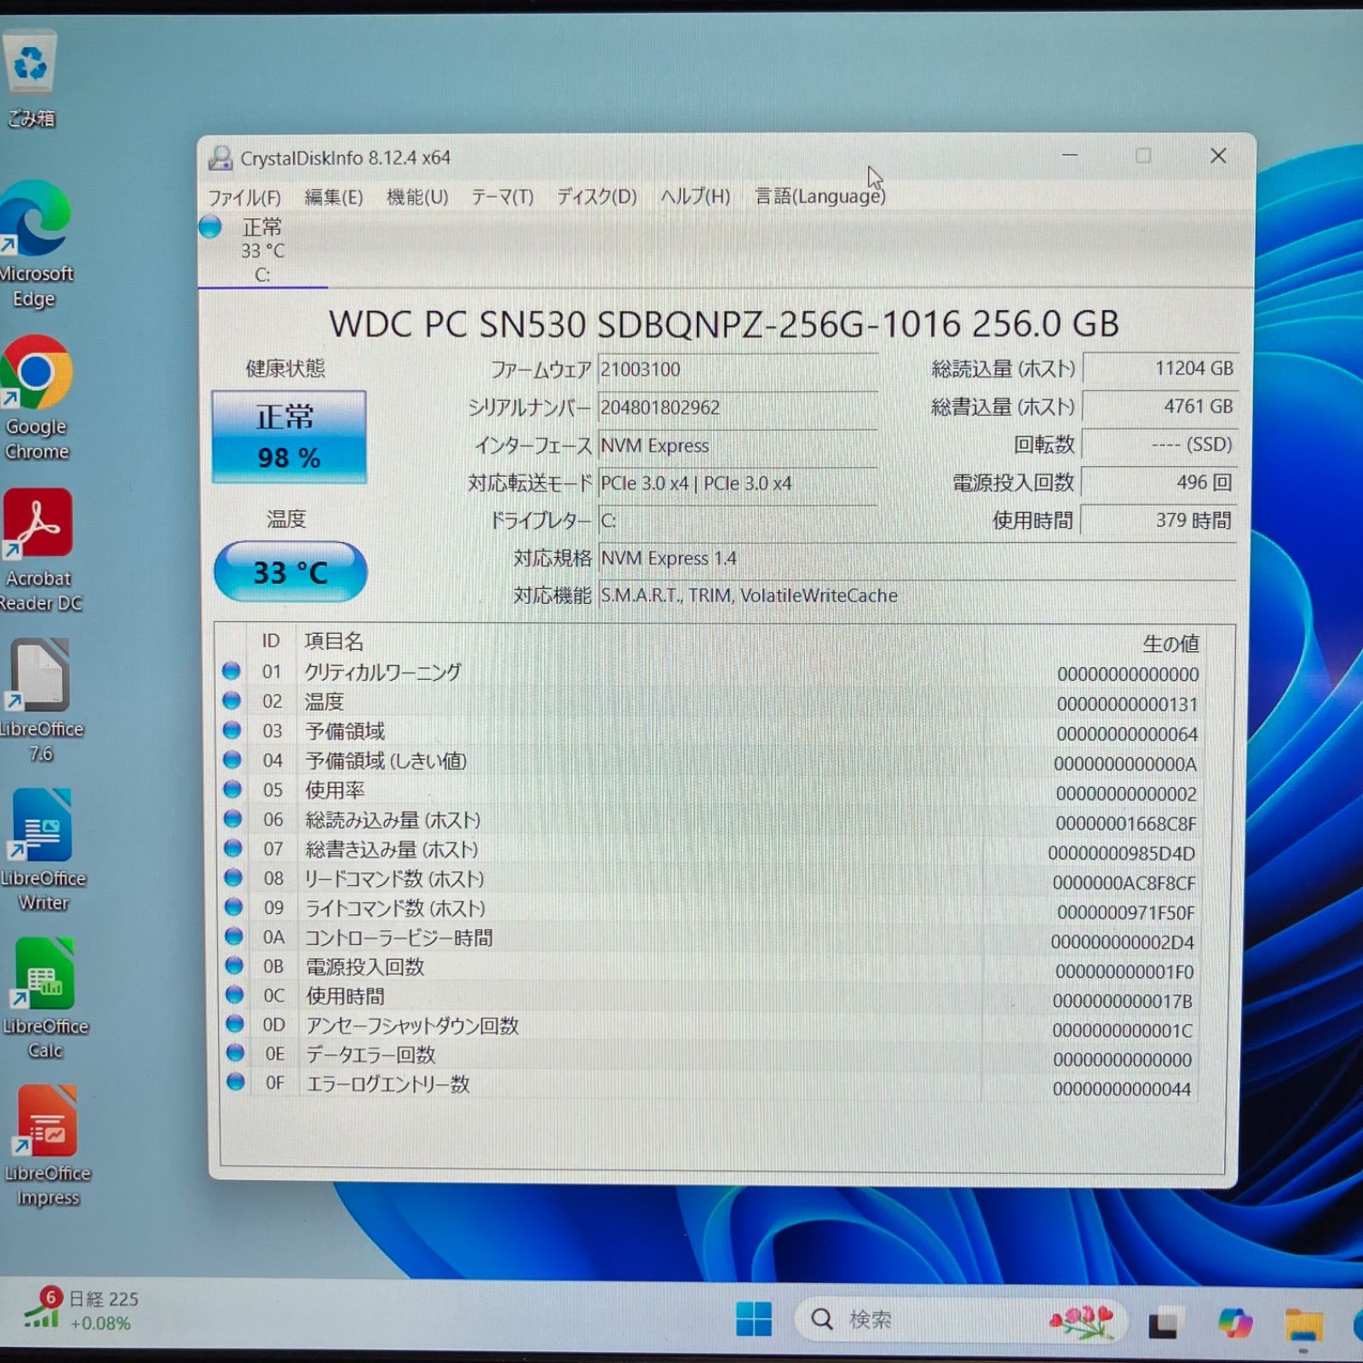Click the 項目名 column header

point(334,641)
